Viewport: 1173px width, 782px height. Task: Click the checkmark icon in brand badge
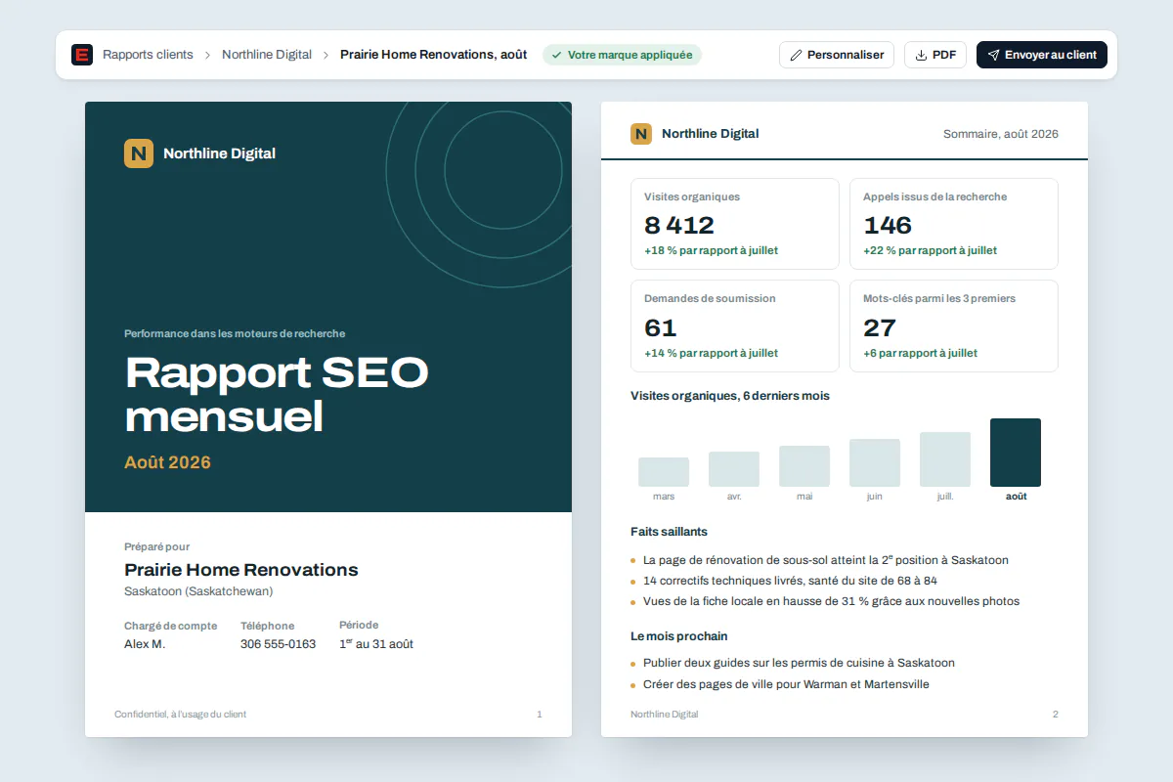tap(556, 55)
